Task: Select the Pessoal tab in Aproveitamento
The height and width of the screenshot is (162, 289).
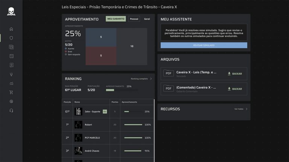Action: pos(134,19)
